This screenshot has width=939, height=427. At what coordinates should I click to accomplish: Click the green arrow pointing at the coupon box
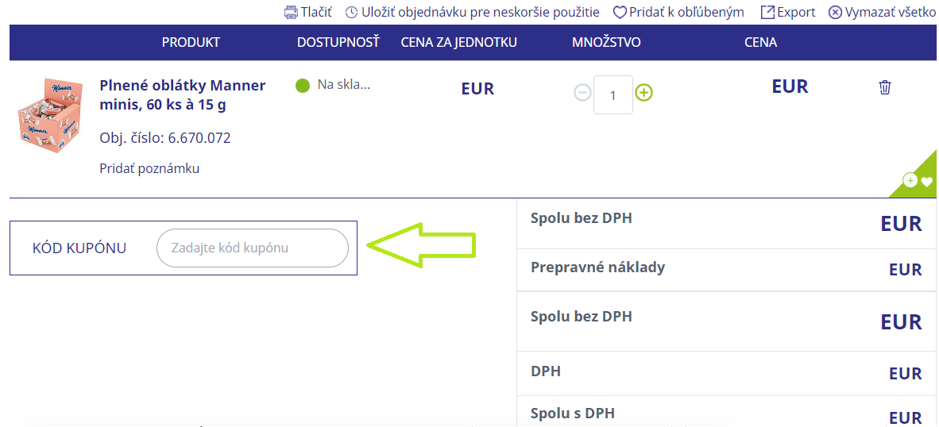click(421, 244)
